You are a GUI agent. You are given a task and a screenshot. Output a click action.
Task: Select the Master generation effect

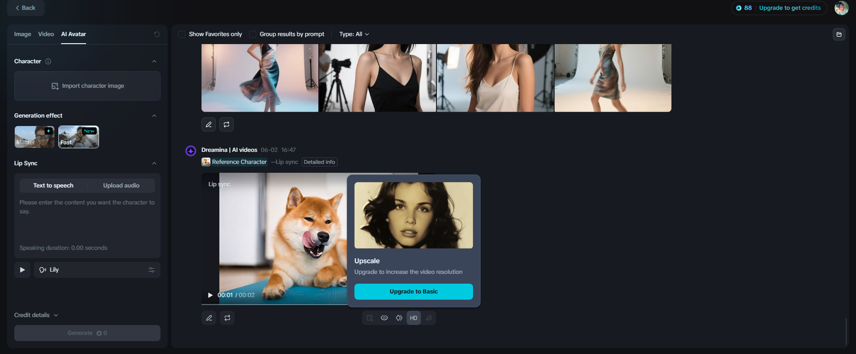pyautogui.click(x=34, y=137)
